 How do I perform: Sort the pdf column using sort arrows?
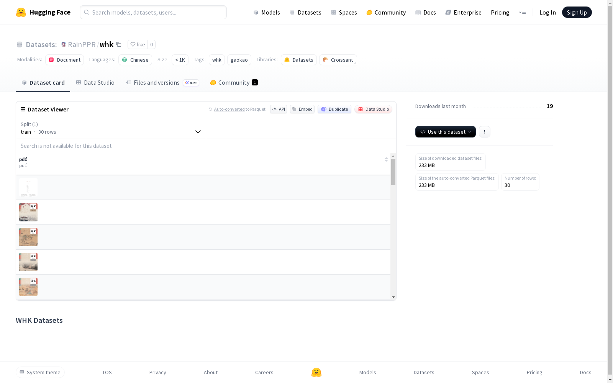tap(386, 159)
